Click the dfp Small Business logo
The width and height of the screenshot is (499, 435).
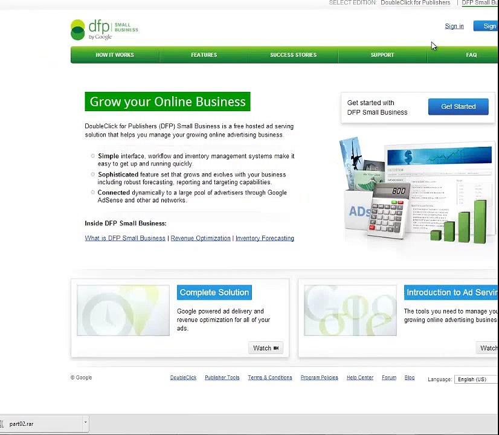pos(105,30)
